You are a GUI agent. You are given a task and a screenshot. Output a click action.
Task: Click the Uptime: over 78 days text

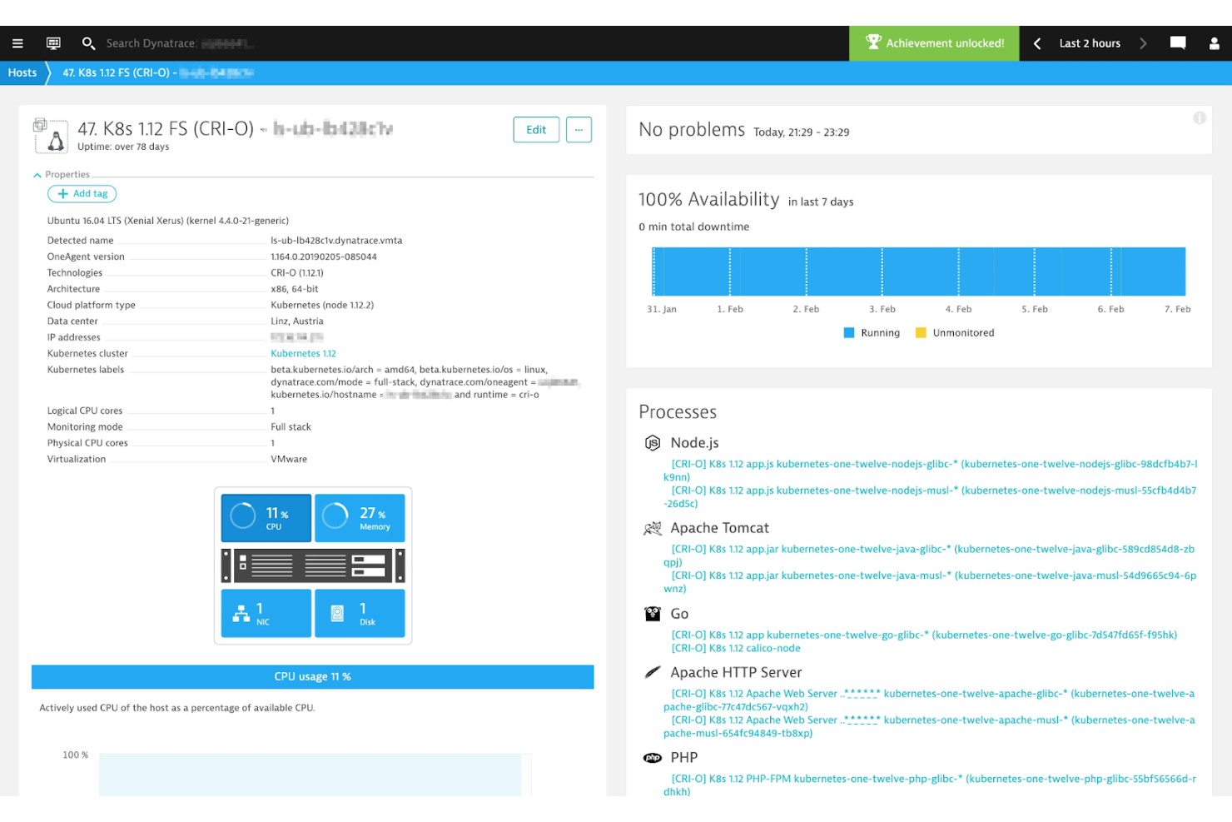tap(123, 147)
